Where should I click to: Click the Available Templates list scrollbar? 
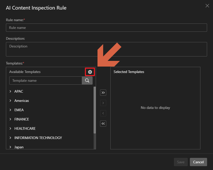[95, 111]
